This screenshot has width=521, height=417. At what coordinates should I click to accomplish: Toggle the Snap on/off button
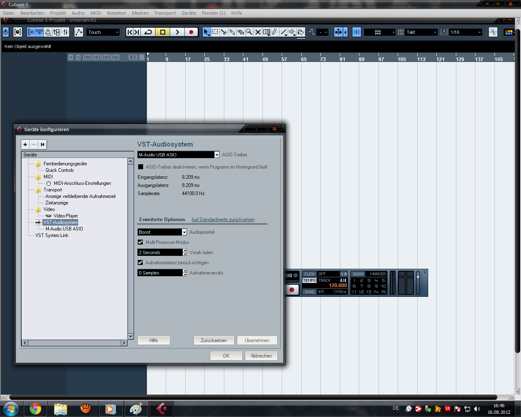click(x=357, y=32)
